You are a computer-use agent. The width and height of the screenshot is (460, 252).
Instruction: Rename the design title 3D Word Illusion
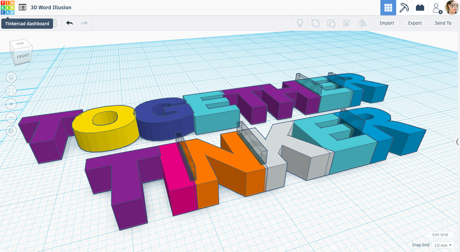point(51,7)
